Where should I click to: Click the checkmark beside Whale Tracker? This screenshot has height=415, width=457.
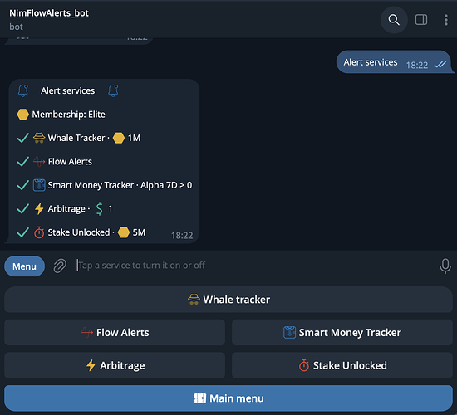pyautogui.click(x=22, y=138)
